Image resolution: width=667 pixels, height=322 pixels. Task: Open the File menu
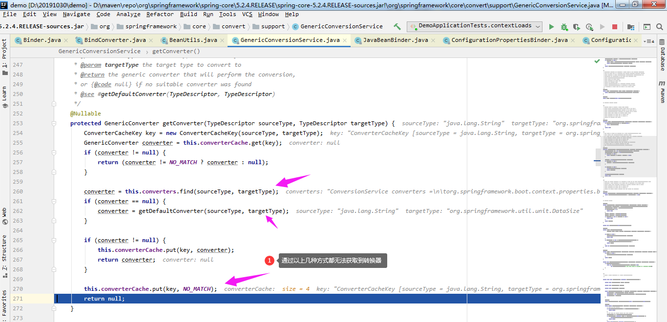(x=9, y=14)
